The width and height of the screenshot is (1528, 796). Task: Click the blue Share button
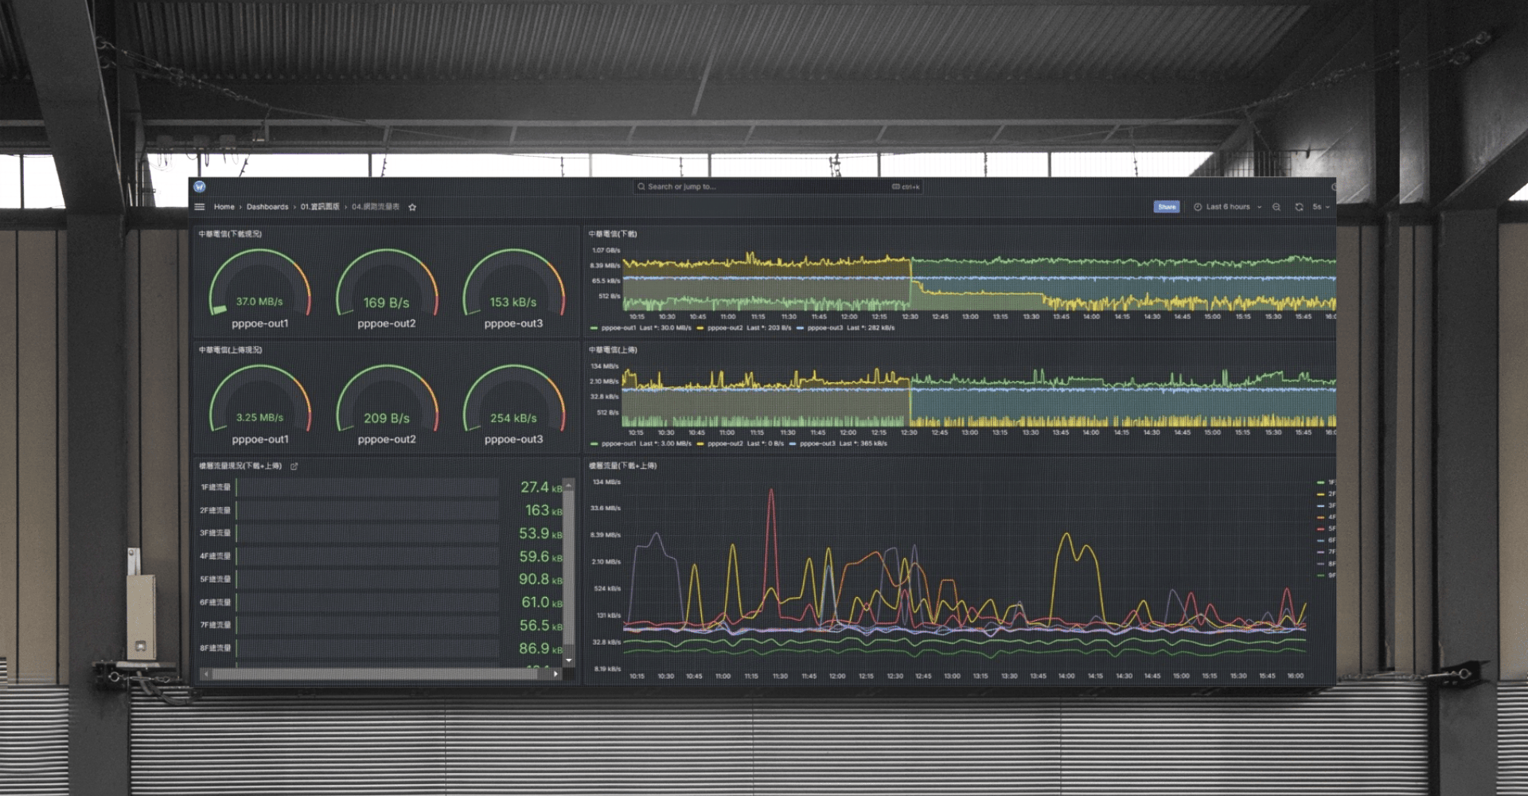1167,207
